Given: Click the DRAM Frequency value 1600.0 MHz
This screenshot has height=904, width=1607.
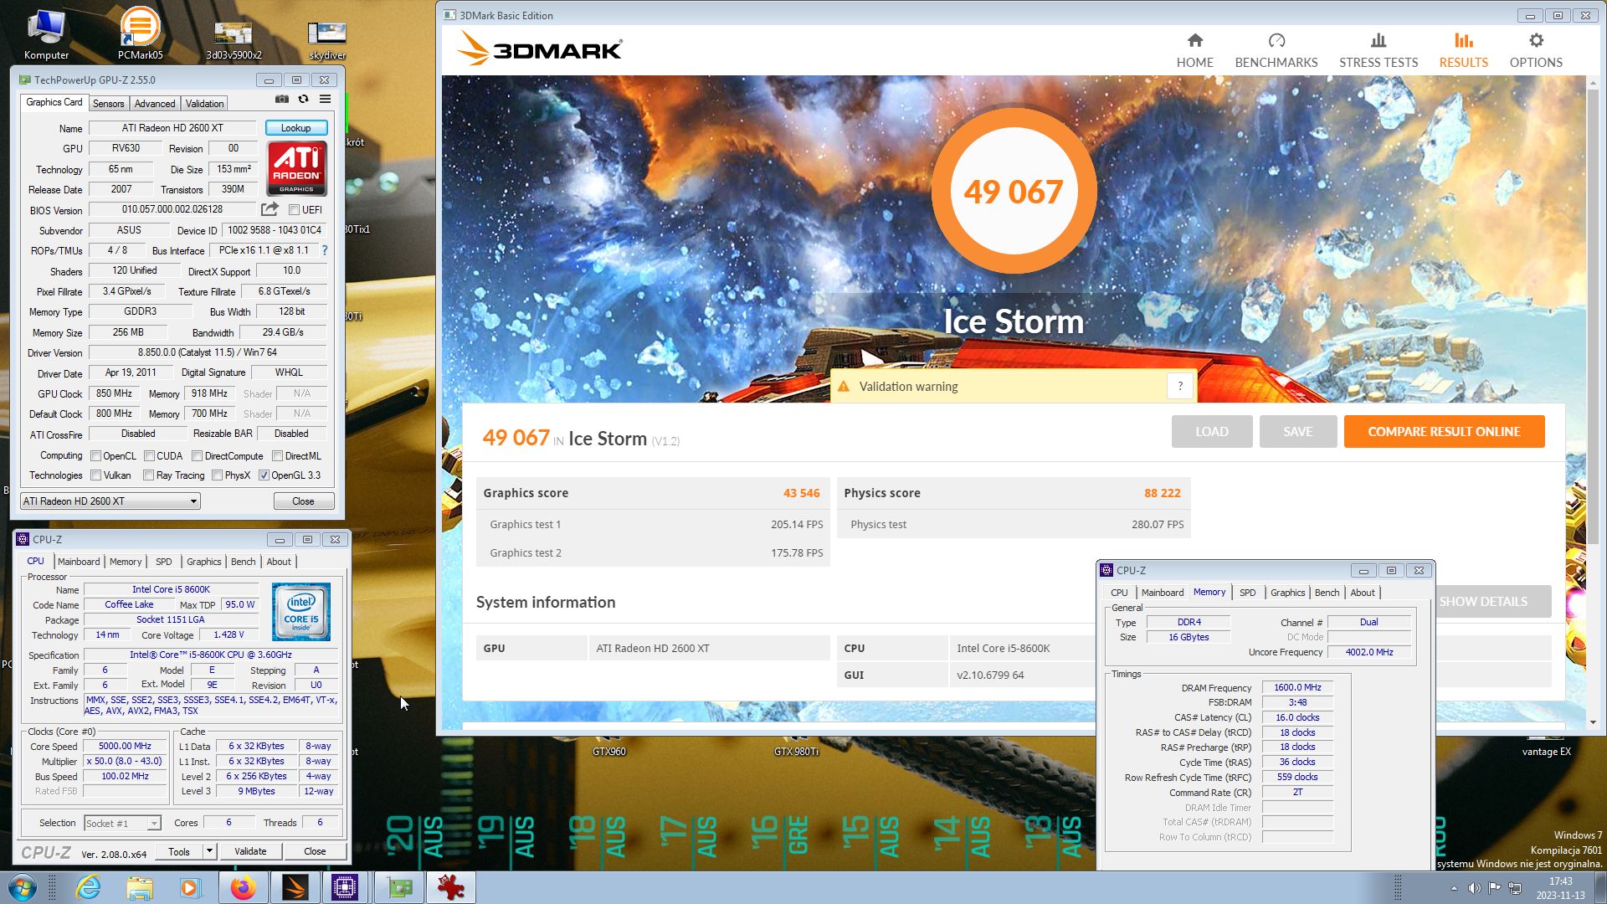Looking at the screenshot, I should pyautogui.click(x=1297, y=688).
